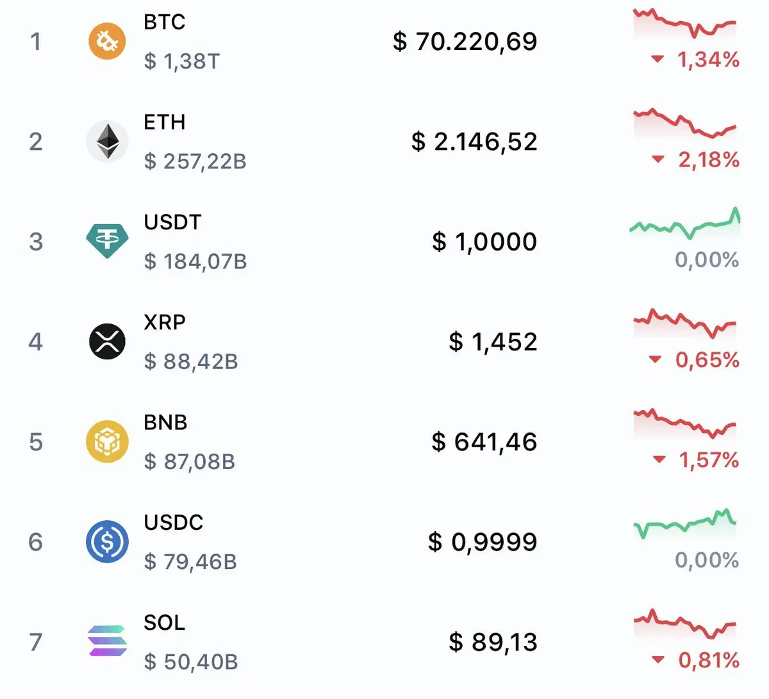Viewport: 769px width, 699px height.
Task: Click the orange Bitcoin coin icon
Action: 107,42
